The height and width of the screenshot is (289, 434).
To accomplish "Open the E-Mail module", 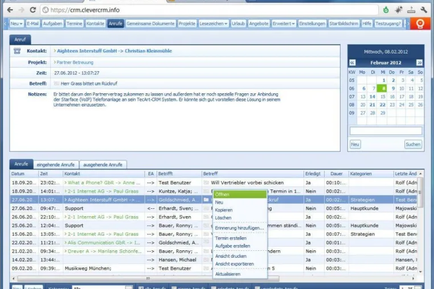I will click(x=32, y=23).
